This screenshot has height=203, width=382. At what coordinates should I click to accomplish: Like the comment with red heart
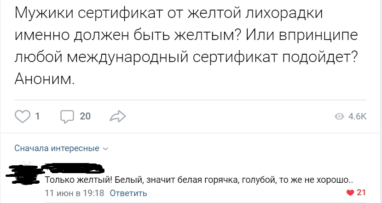point(350,192)
